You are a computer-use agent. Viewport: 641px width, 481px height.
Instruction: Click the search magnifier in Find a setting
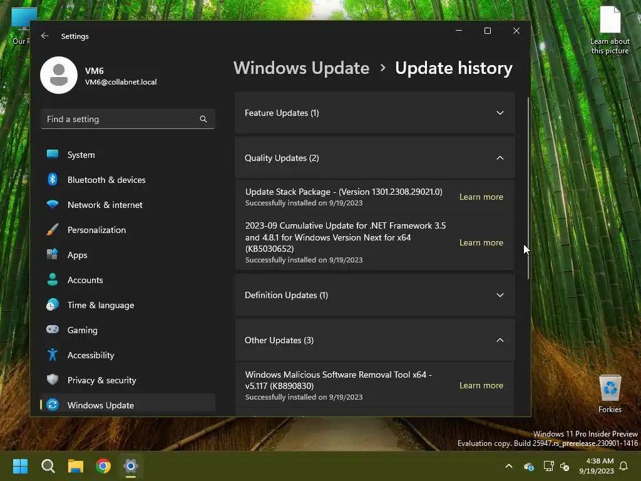(x=203, y=119)
